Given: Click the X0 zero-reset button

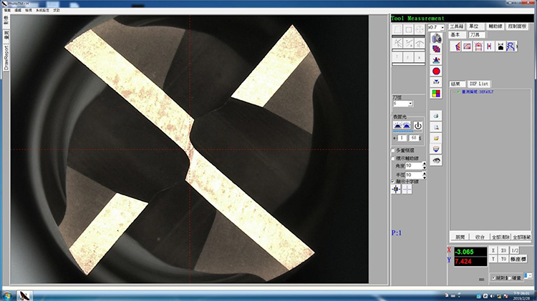Looking at the screenshot, I should click(x=505, y=250).
